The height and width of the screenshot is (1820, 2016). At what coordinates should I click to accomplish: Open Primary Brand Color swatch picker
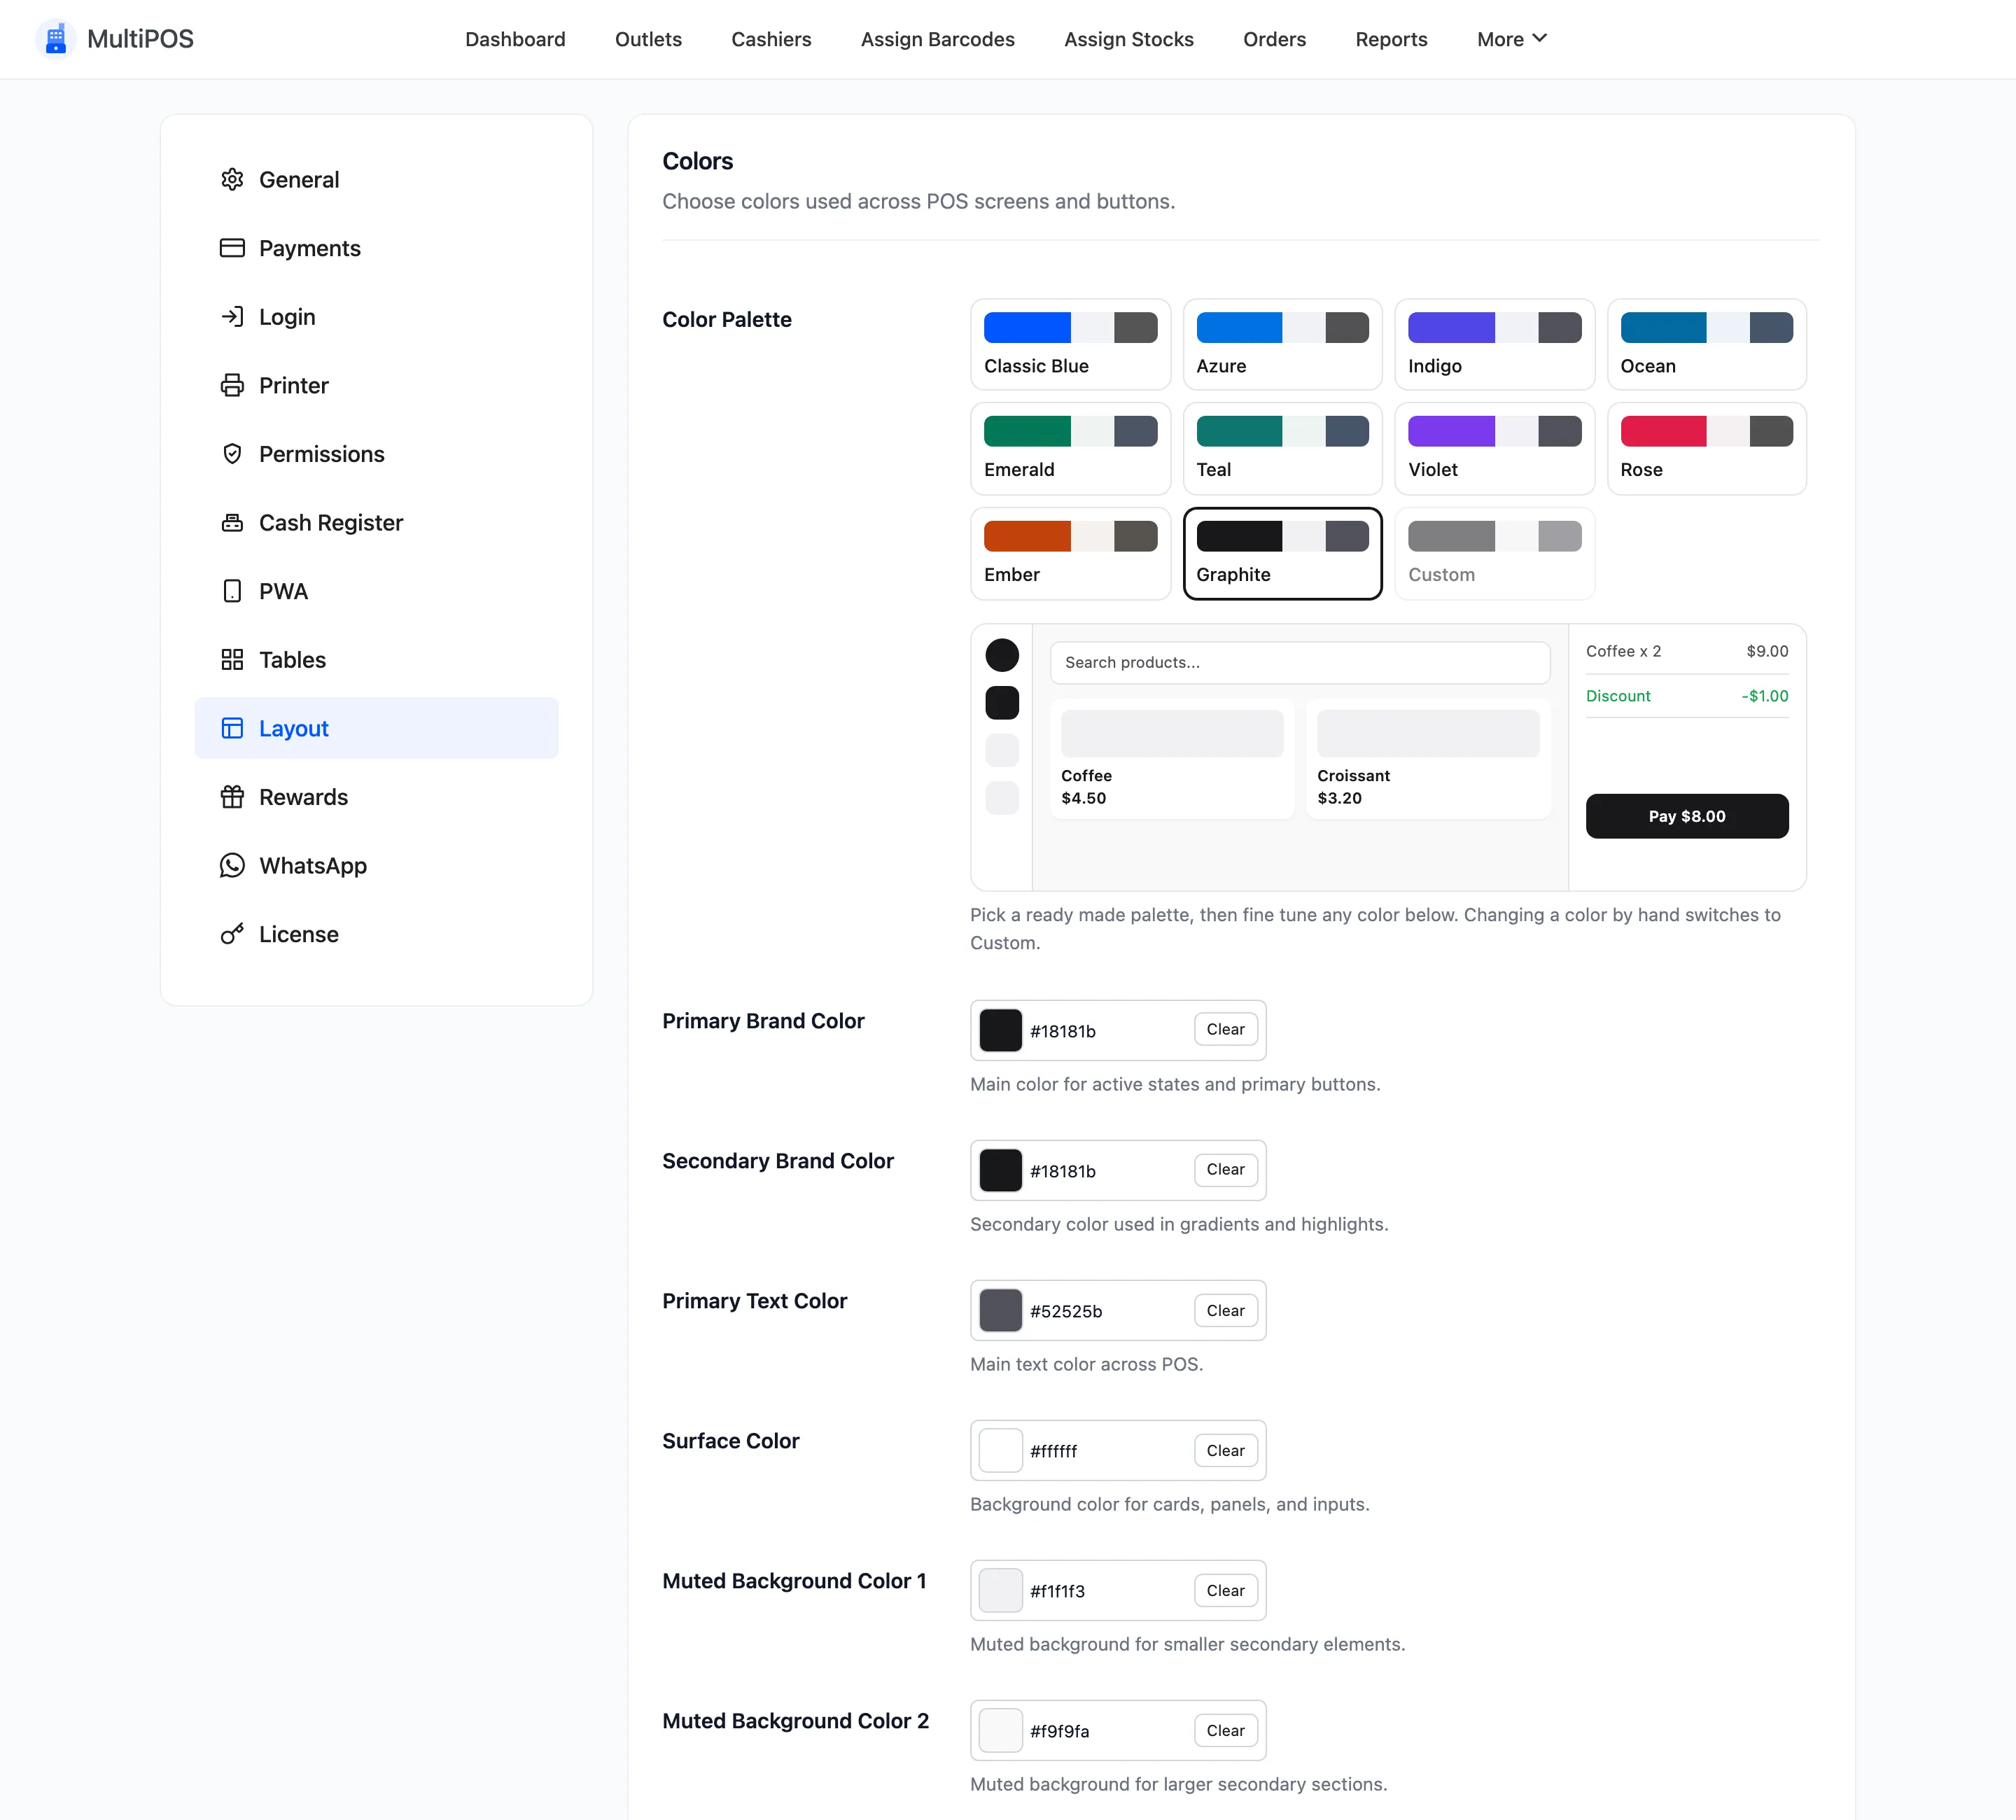(1000, 1030)
